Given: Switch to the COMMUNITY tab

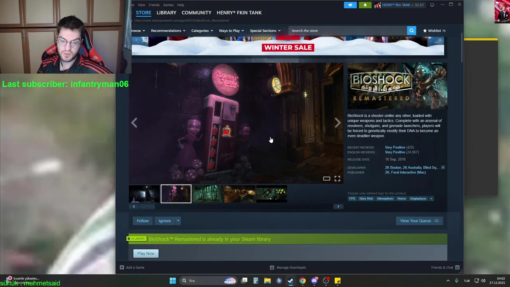Looking at the screenshot, I should pyautogui.click(x=196, y=13).
